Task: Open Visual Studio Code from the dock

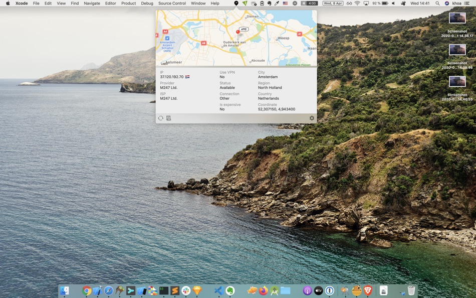Action: click(219, 290)
